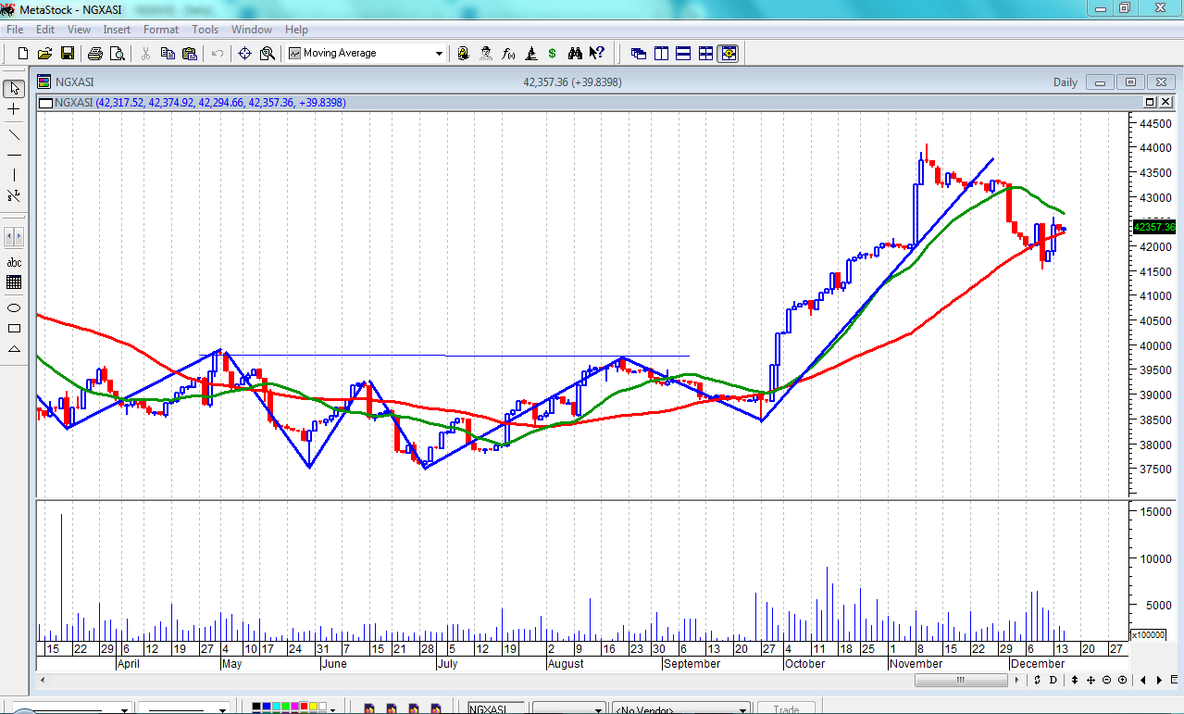
Task: Toggle the stacked horizontal window layout button
Action: pos(683,54)
